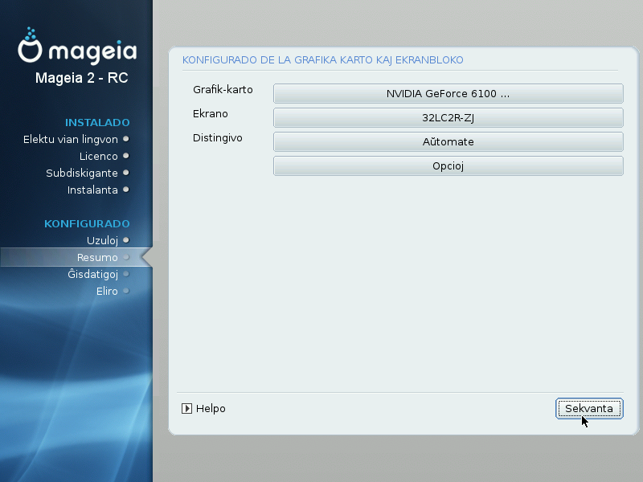Select the Uzuloj step
This screenshot has width=643, height=482.
[103, 240]
